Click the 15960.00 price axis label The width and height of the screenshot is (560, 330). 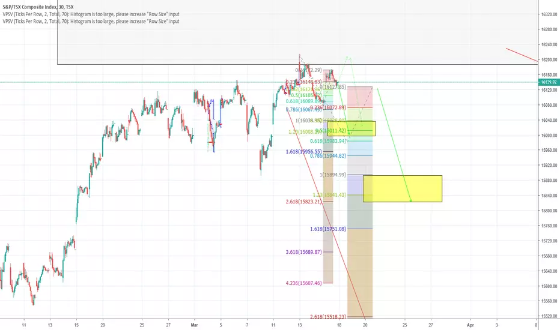(549, 150)
